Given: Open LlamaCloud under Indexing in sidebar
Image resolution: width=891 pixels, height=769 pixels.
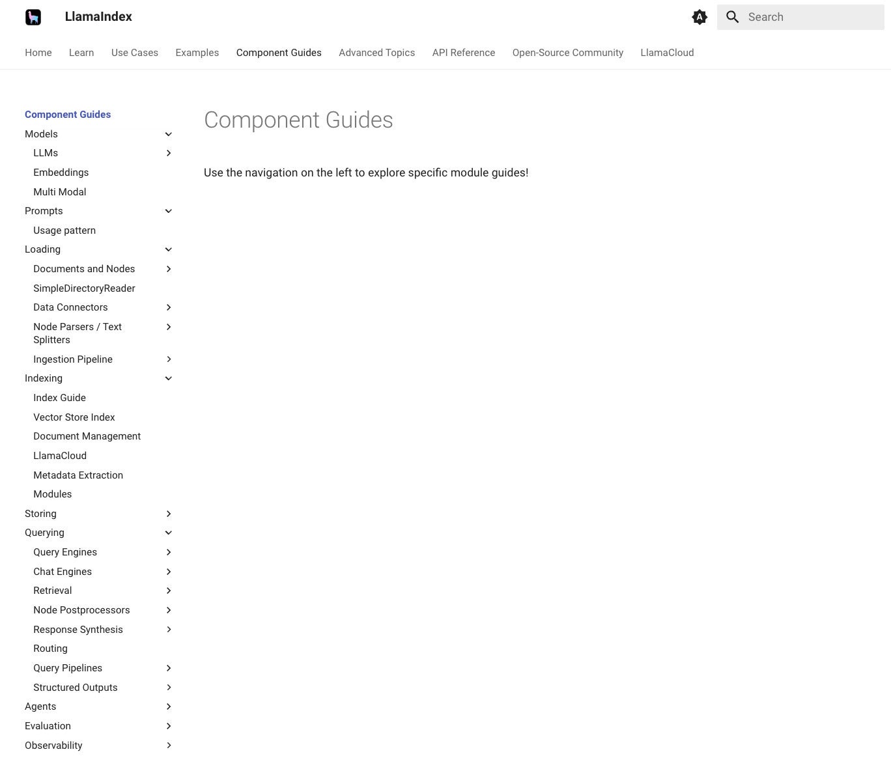Looking at the screenshot, I should click(60, 456).
